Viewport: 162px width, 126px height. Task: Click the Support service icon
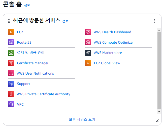(x=11, y=84)
